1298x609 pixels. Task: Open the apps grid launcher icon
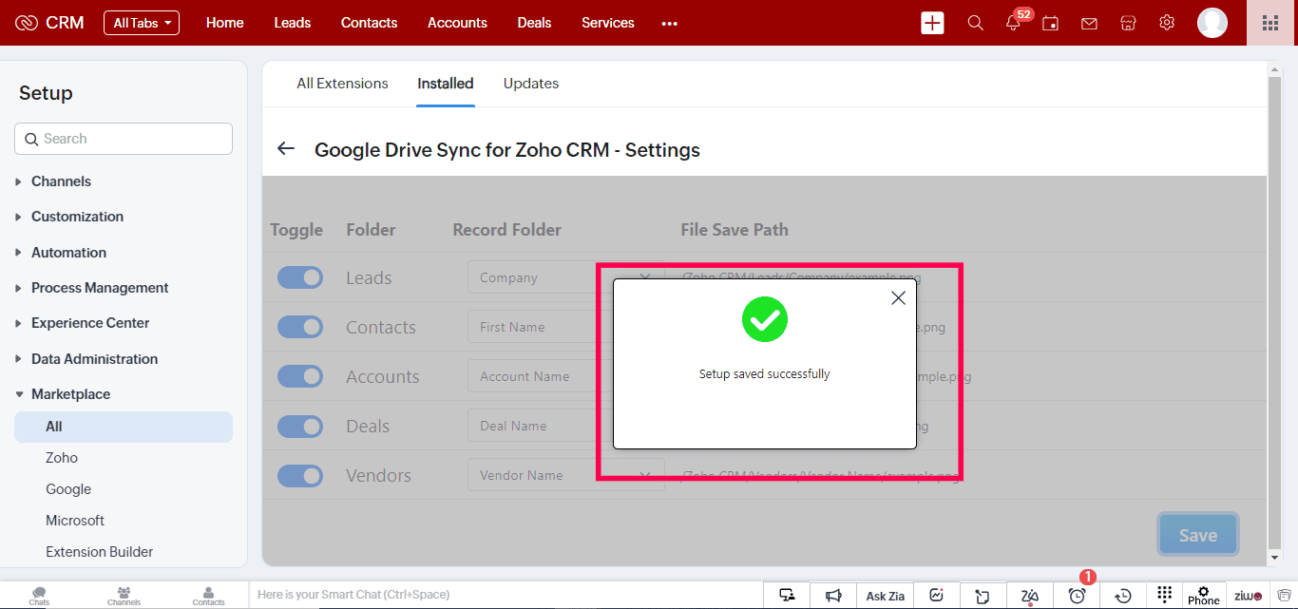[x=1270, y=23]
